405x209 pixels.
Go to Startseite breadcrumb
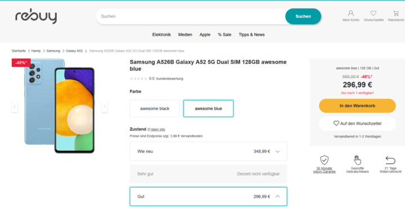[19, 51]
